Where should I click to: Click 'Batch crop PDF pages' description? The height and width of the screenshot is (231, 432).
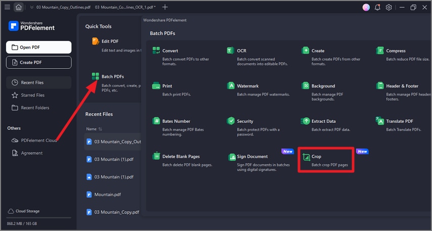[x=329, y=165]
